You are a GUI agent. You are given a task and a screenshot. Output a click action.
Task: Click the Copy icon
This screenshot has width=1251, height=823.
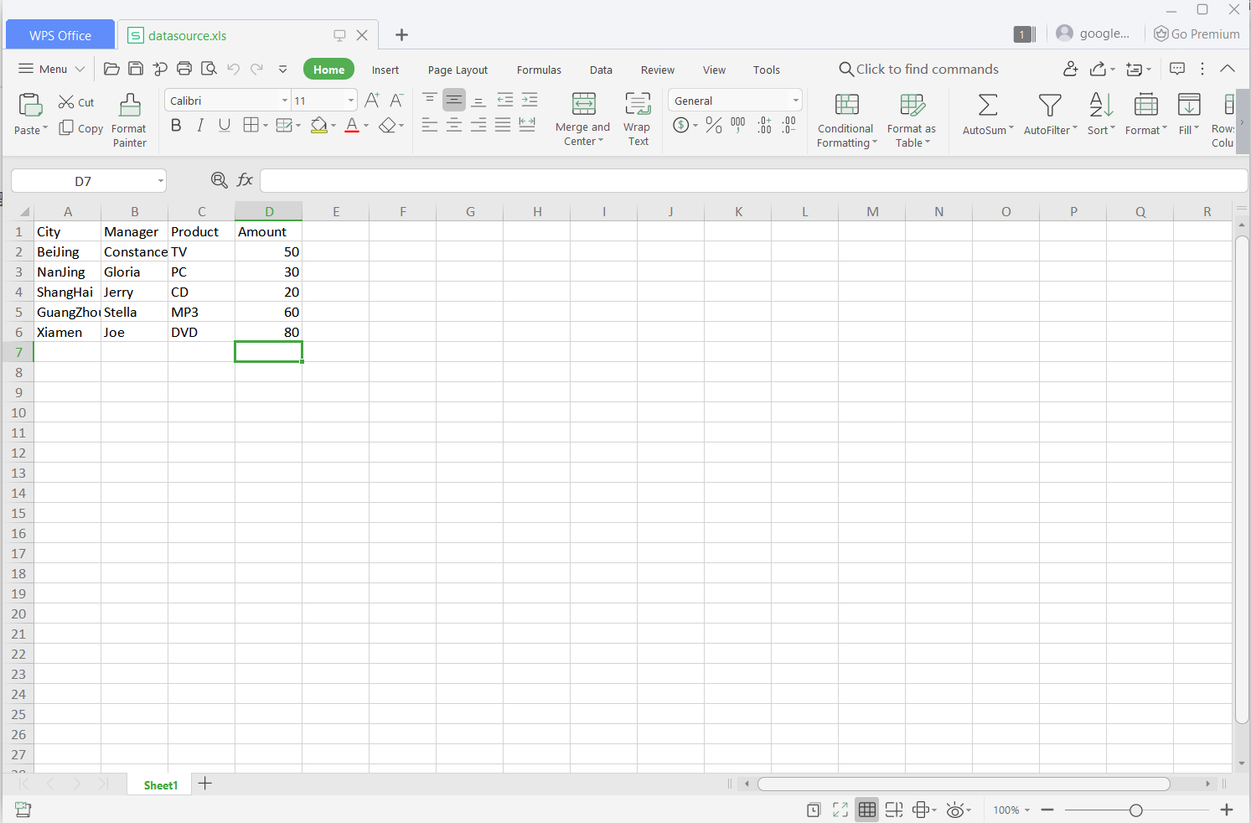pos(66,128)
